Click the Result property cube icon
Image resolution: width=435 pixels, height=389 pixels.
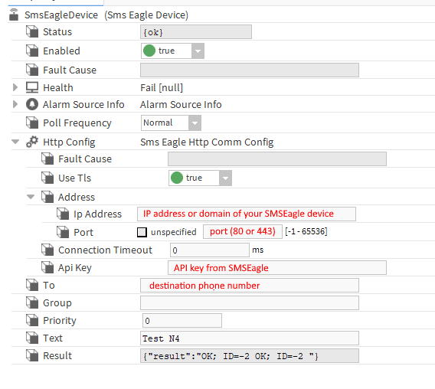click(x=32, y=356)
